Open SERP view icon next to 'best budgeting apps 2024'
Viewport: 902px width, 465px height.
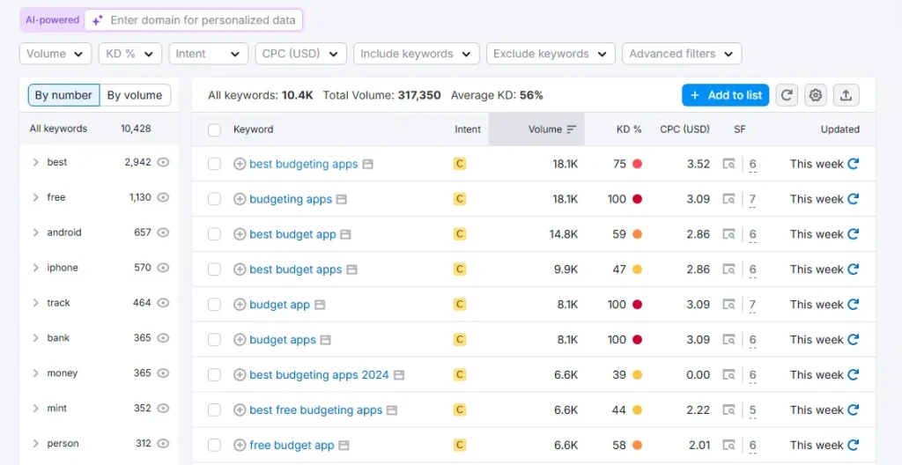[399, 374]
